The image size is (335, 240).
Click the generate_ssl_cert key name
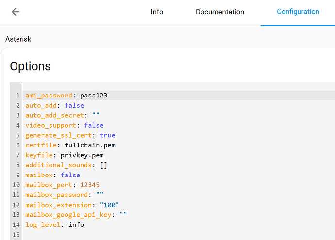click(59, 135)
